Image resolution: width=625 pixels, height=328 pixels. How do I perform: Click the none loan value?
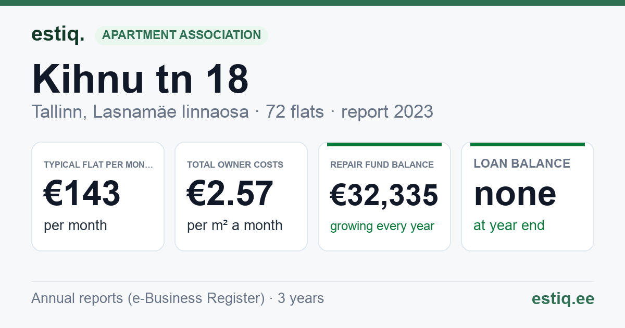click(x=515, y=193)
